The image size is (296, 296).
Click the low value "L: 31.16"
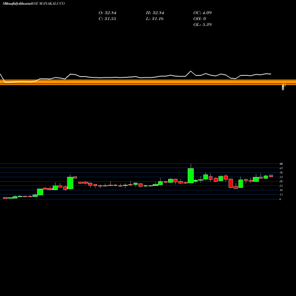click(155, 19)
